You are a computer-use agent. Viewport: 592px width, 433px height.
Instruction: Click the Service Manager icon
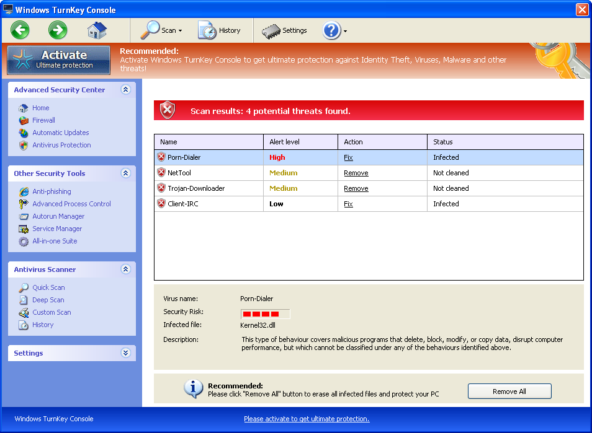(24, 229)
